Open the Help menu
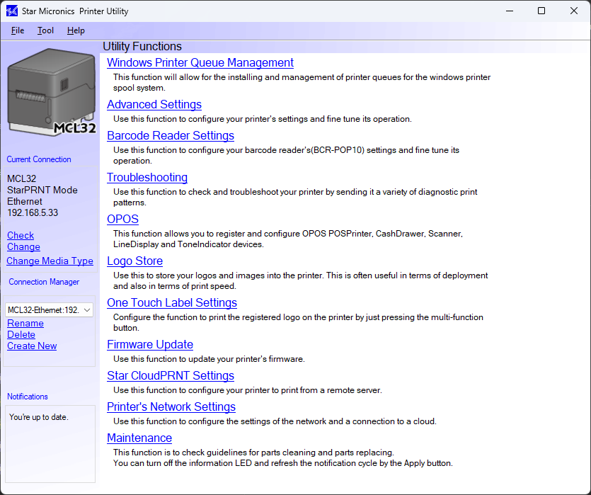 point(76,30)
